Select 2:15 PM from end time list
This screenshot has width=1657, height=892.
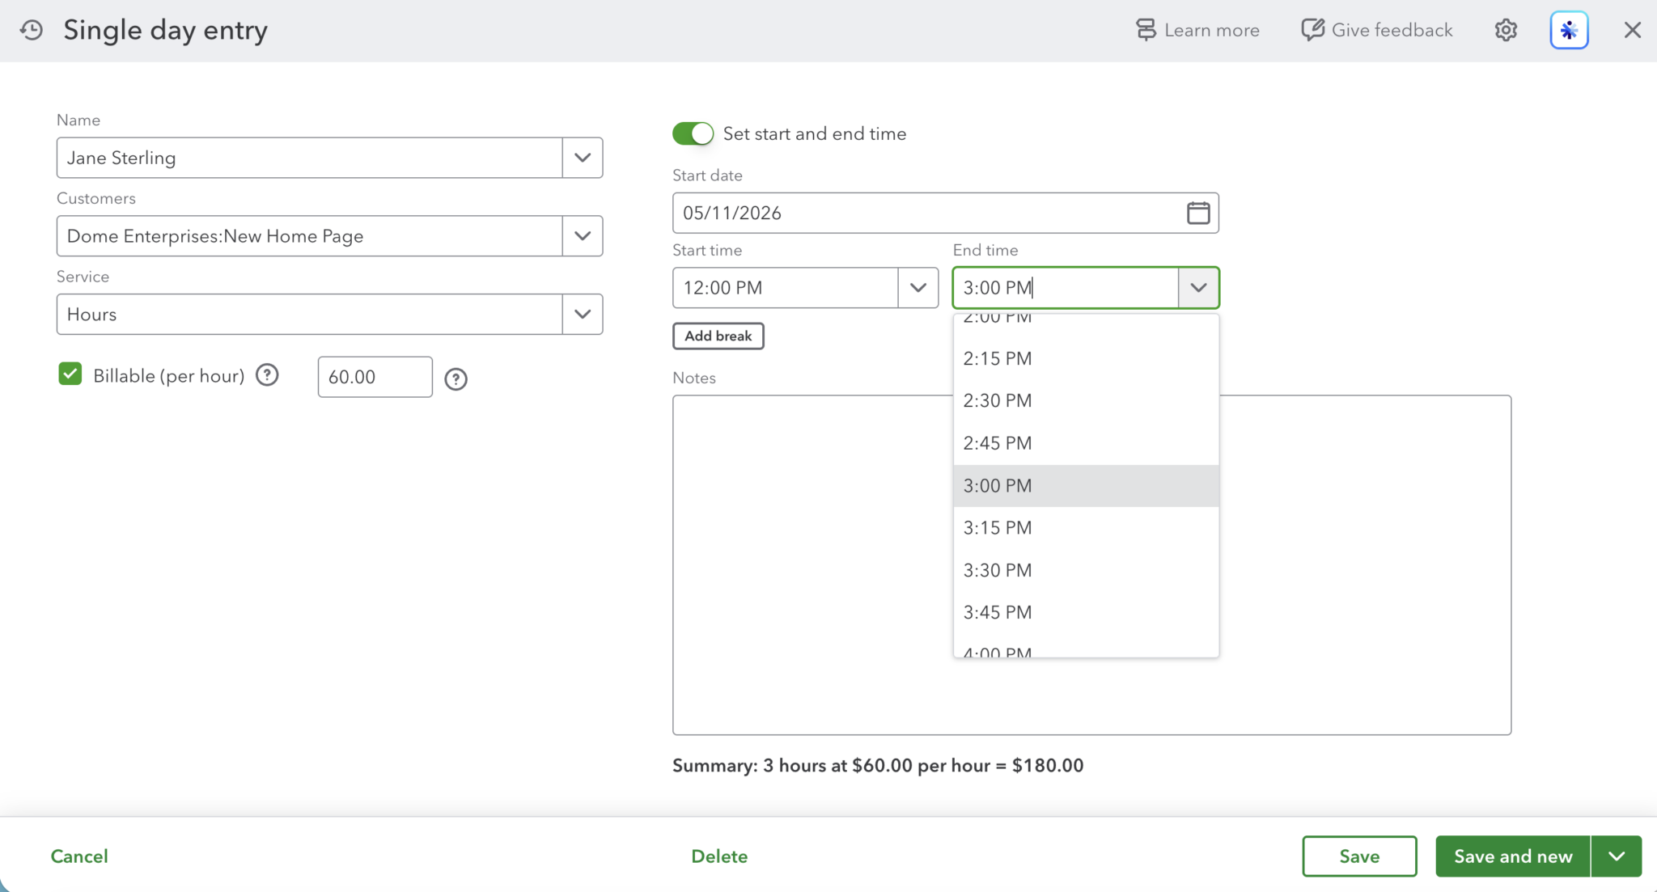pyautogui.click(x=1086, y=358)
